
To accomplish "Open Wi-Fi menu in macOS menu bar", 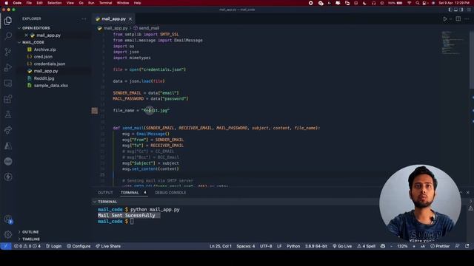I will point(410,3).
